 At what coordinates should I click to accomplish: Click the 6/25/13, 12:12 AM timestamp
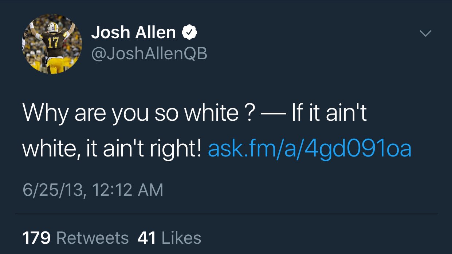(93, 190)
